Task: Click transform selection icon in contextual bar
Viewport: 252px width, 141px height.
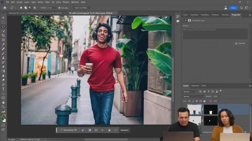Action: [x=96, y=130]
